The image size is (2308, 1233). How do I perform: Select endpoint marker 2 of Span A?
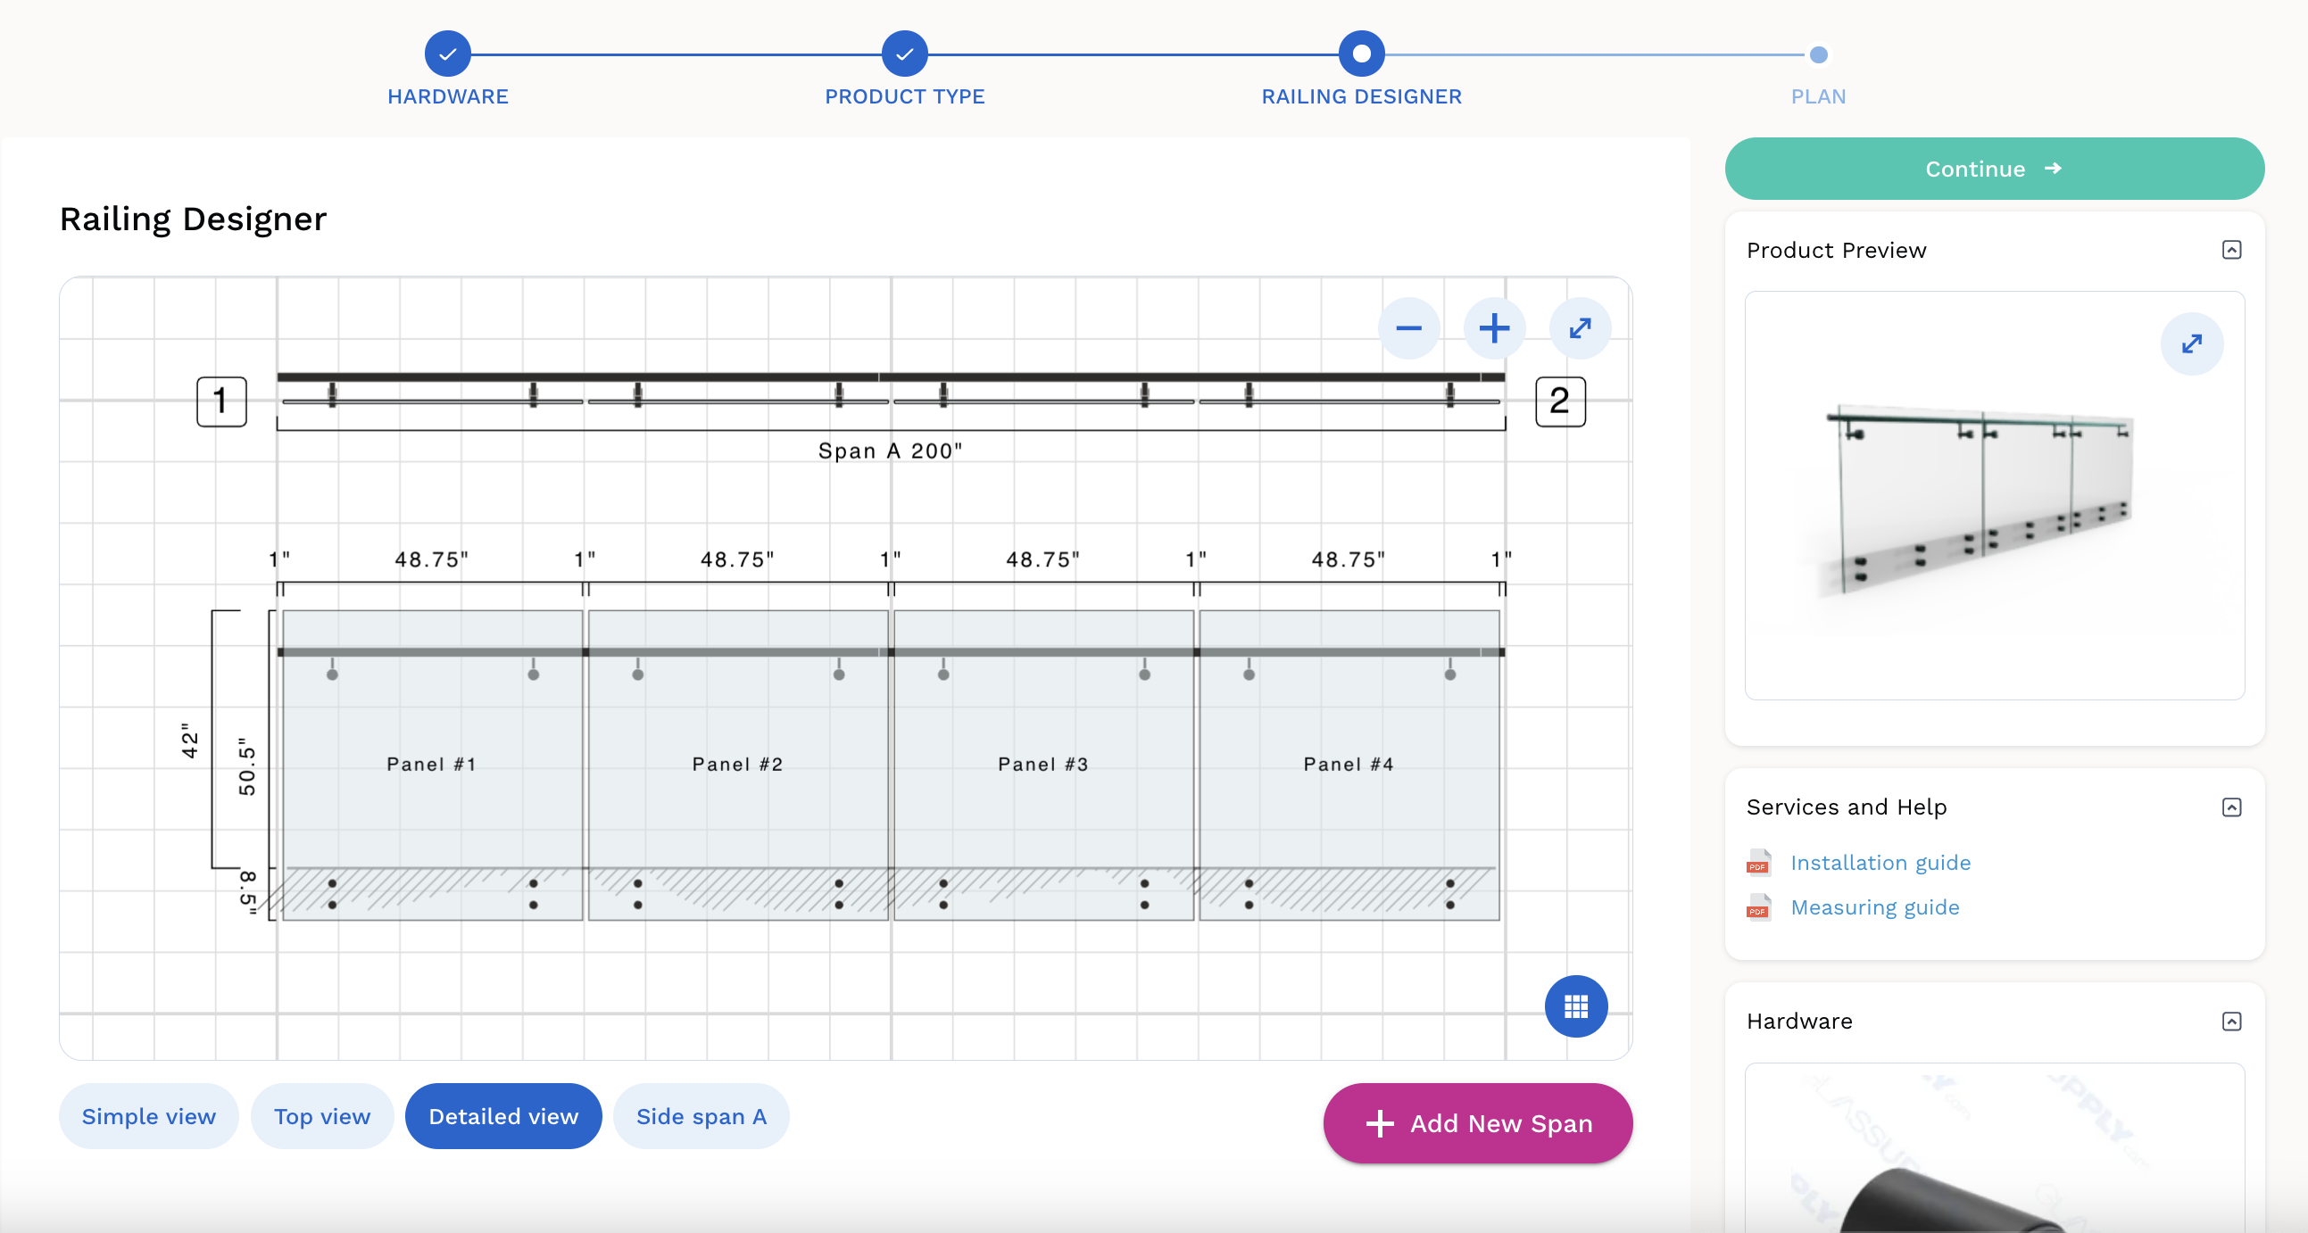click(x=1560, y=401)
